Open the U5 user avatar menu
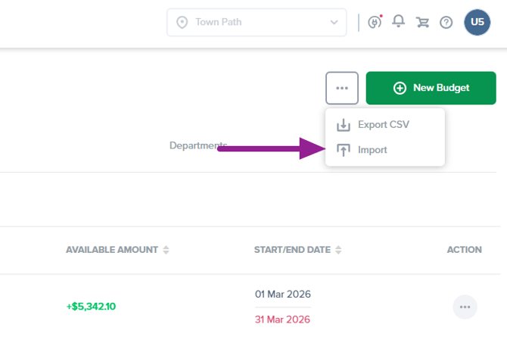Image resolution: width=507 pixels, height=346 pixels. (477, 22)
